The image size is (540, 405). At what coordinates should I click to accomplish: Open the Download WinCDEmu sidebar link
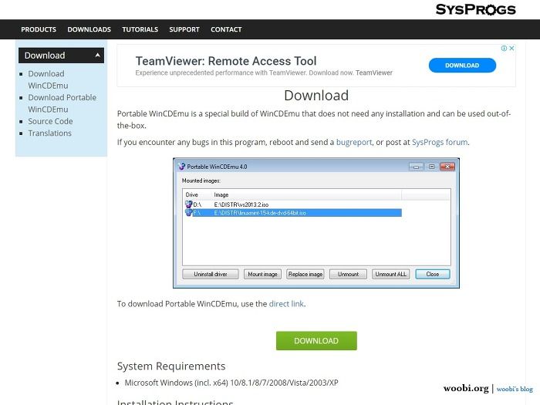point(48,79)
